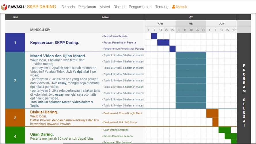Click the green phase 4 number block
The height and width of the screenshot is (144, 256).
point(15,136)
